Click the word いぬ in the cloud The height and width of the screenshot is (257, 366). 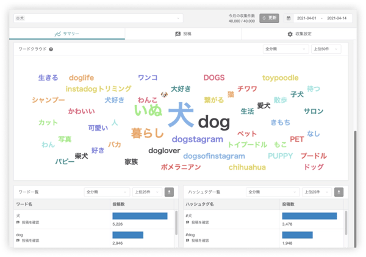pos(148,110)
